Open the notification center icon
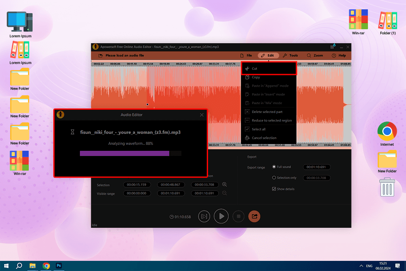The width and height of the screenshot is (406, 271). [398, 266]
